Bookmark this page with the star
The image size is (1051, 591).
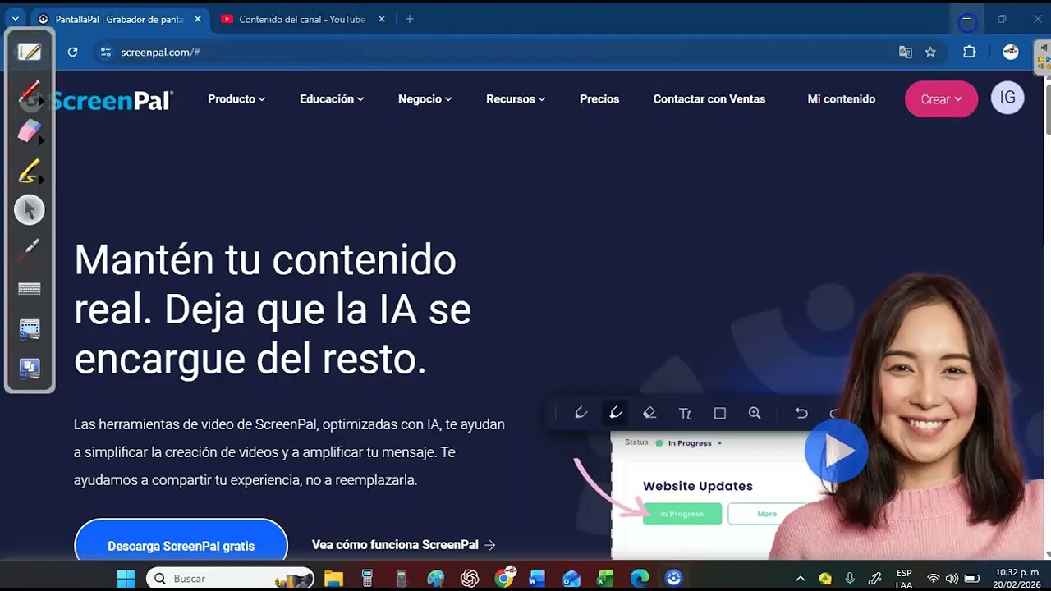[930, 52]
